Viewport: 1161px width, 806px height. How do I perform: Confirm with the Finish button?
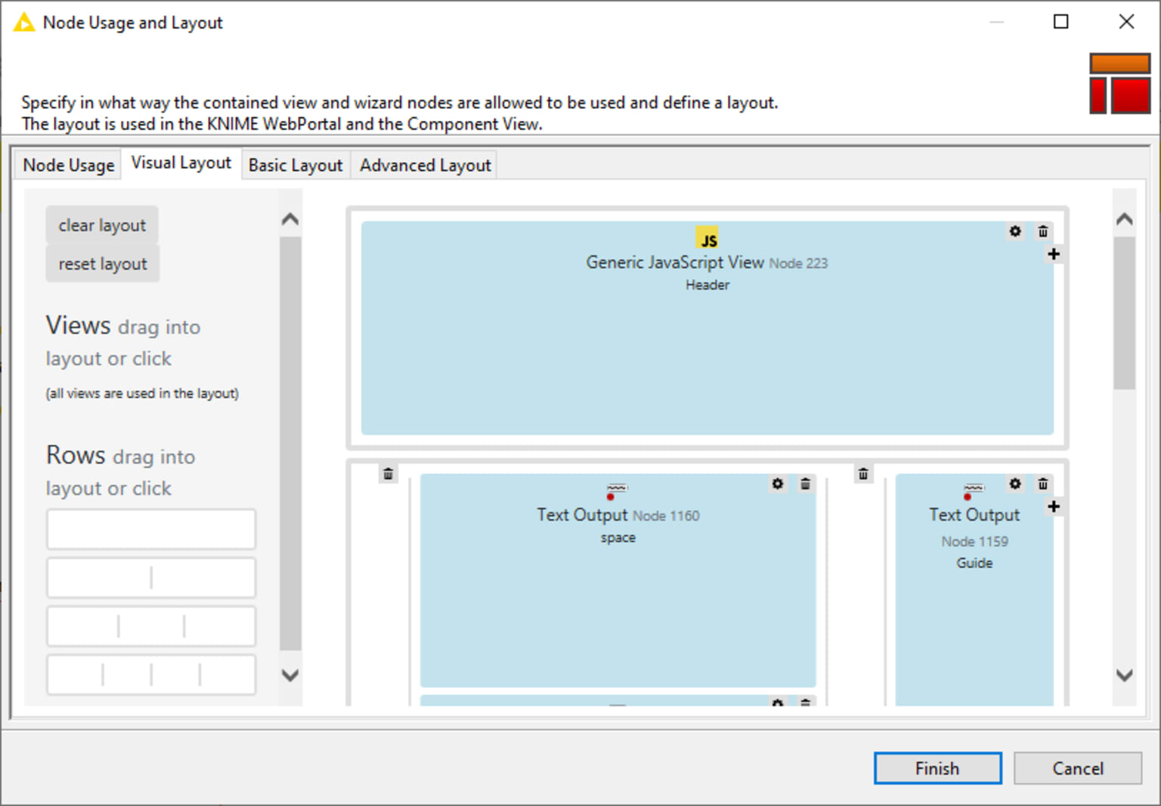[937, 768]
